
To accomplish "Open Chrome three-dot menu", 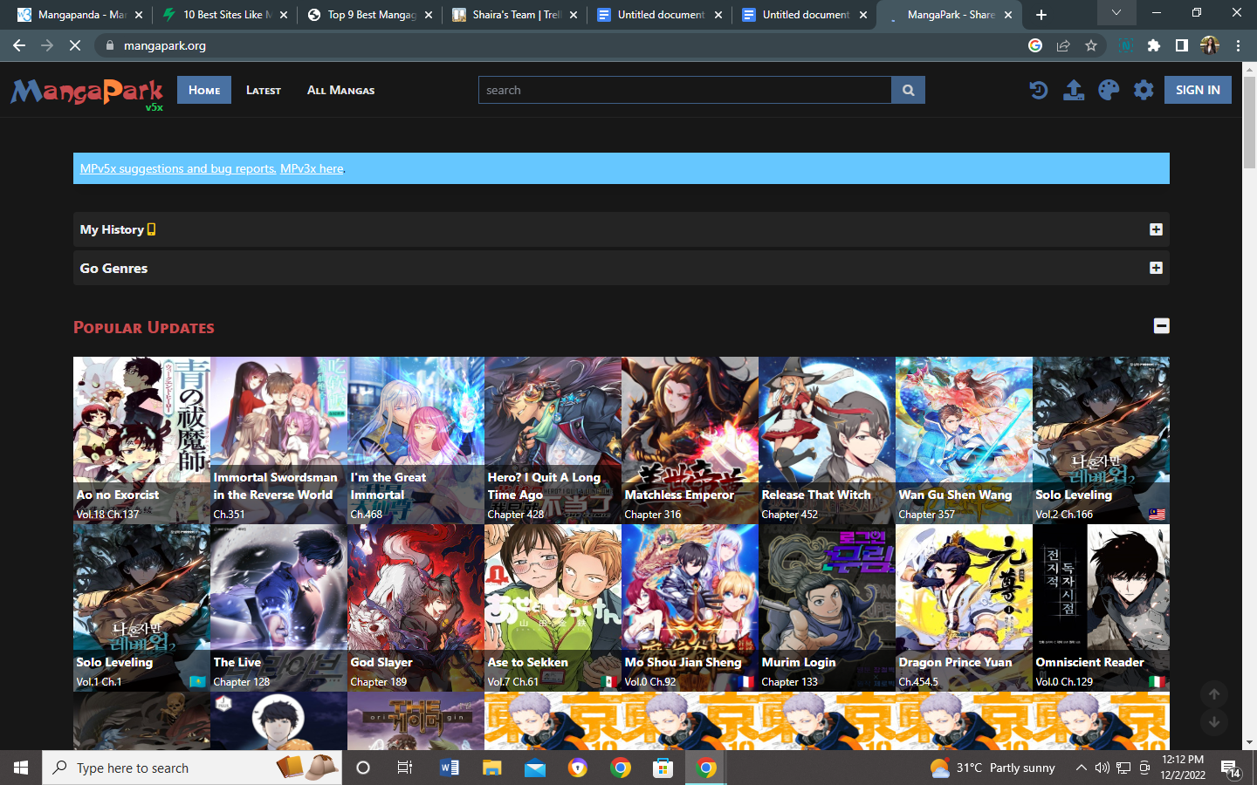I will (x=1238, y=45).
